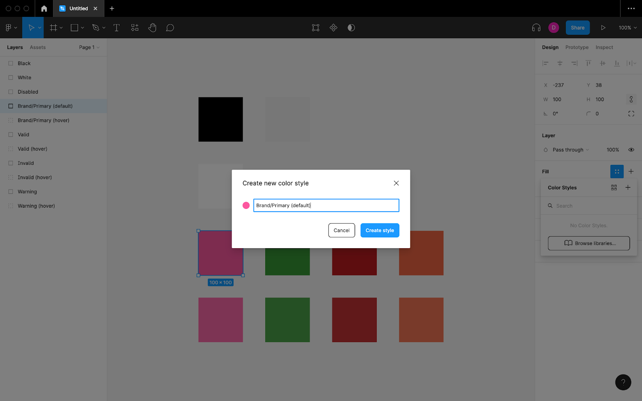Switch to the Prototype tab
Screen dimensions: 642x401
point(577,47)
